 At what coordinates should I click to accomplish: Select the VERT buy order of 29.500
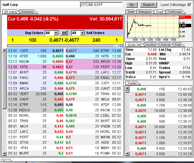point(36,94)
